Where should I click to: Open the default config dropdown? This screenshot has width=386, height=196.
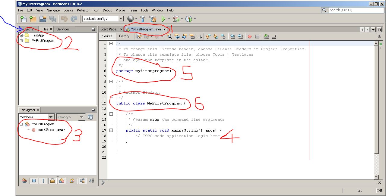coord(120,19)
